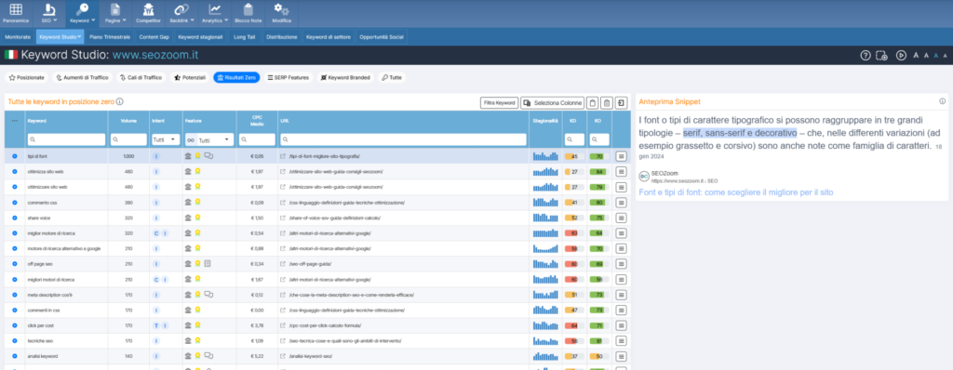Open row menu for tipi di font

(x=621, y=157)
